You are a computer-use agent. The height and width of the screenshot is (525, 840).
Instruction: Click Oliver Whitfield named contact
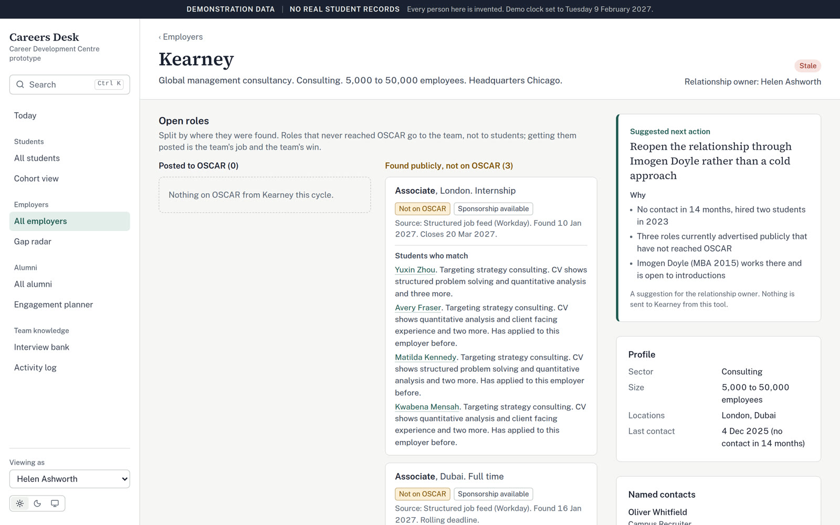tap(657, 512)
